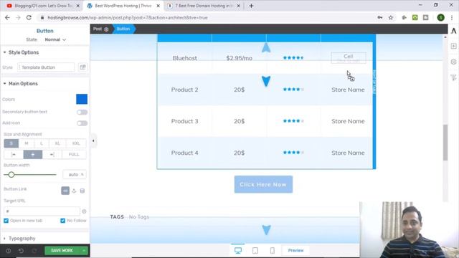459x258 pixels.
Task: Switch to tablet preview mode
Action: [255, 250]
